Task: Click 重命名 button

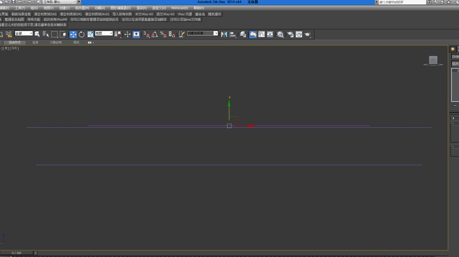Action: 200,14
